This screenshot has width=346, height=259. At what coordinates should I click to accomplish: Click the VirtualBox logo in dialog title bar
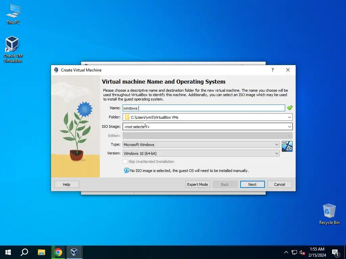(x=56, y=70)
